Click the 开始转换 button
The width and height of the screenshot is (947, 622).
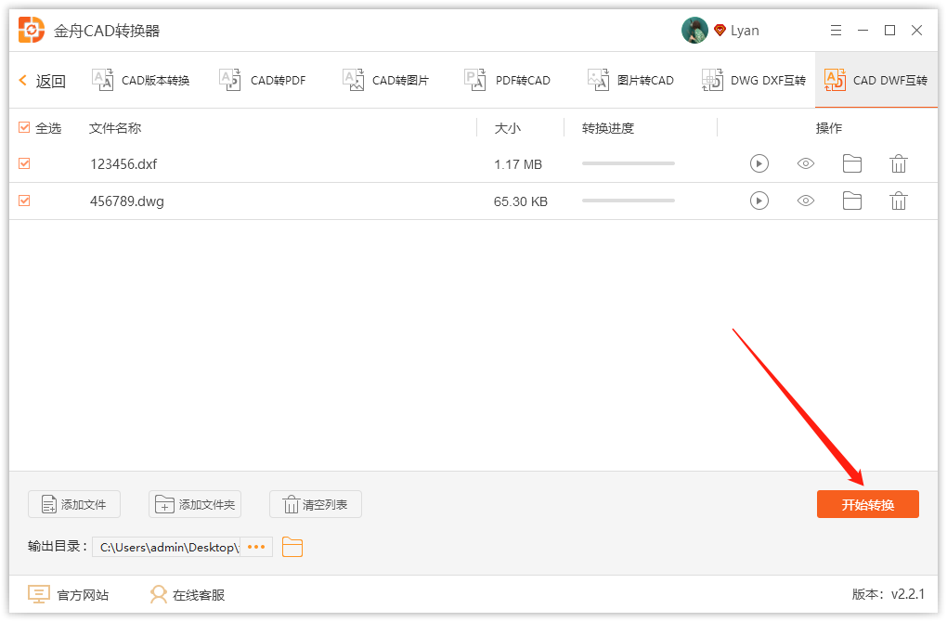[867, 504]
